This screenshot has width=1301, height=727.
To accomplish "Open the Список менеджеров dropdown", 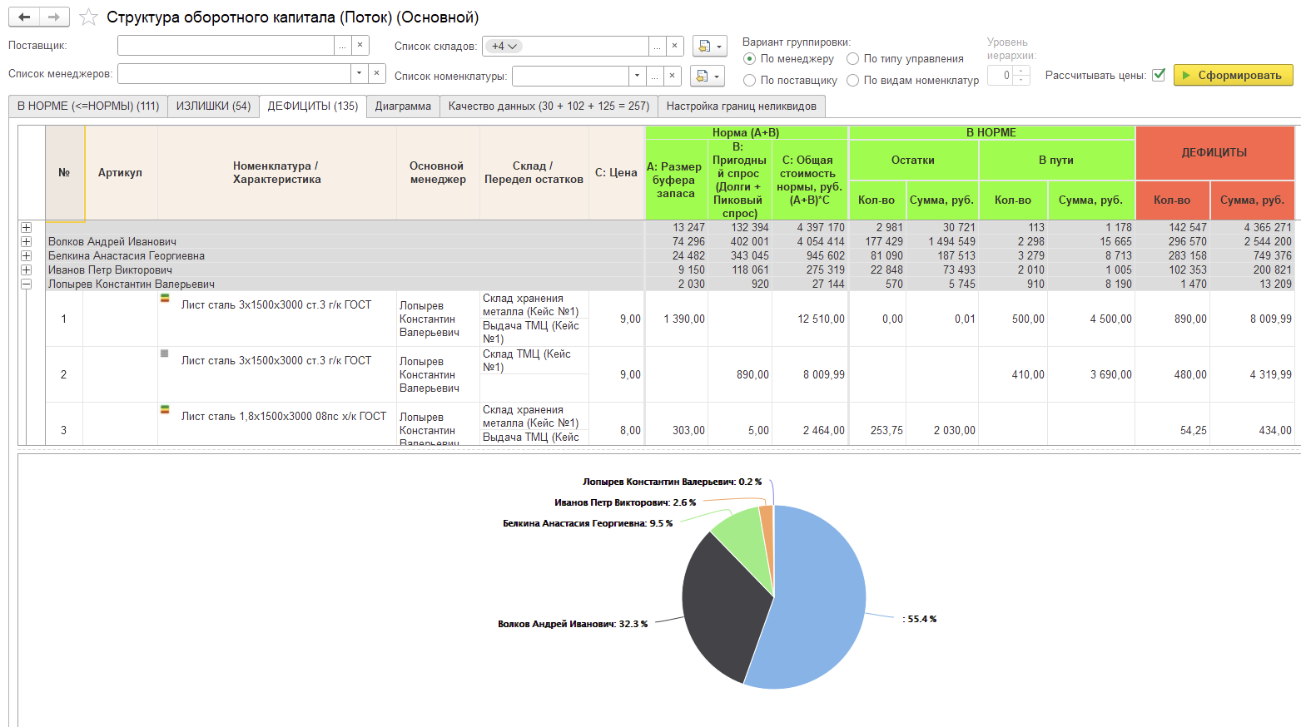I will 359,73.
